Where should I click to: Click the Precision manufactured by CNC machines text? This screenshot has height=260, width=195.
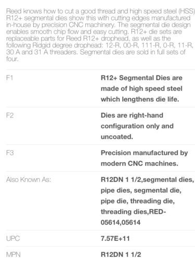144,158
